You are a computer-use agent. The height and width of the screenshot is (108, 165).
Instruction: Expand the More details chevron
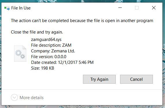pos(14,97)
